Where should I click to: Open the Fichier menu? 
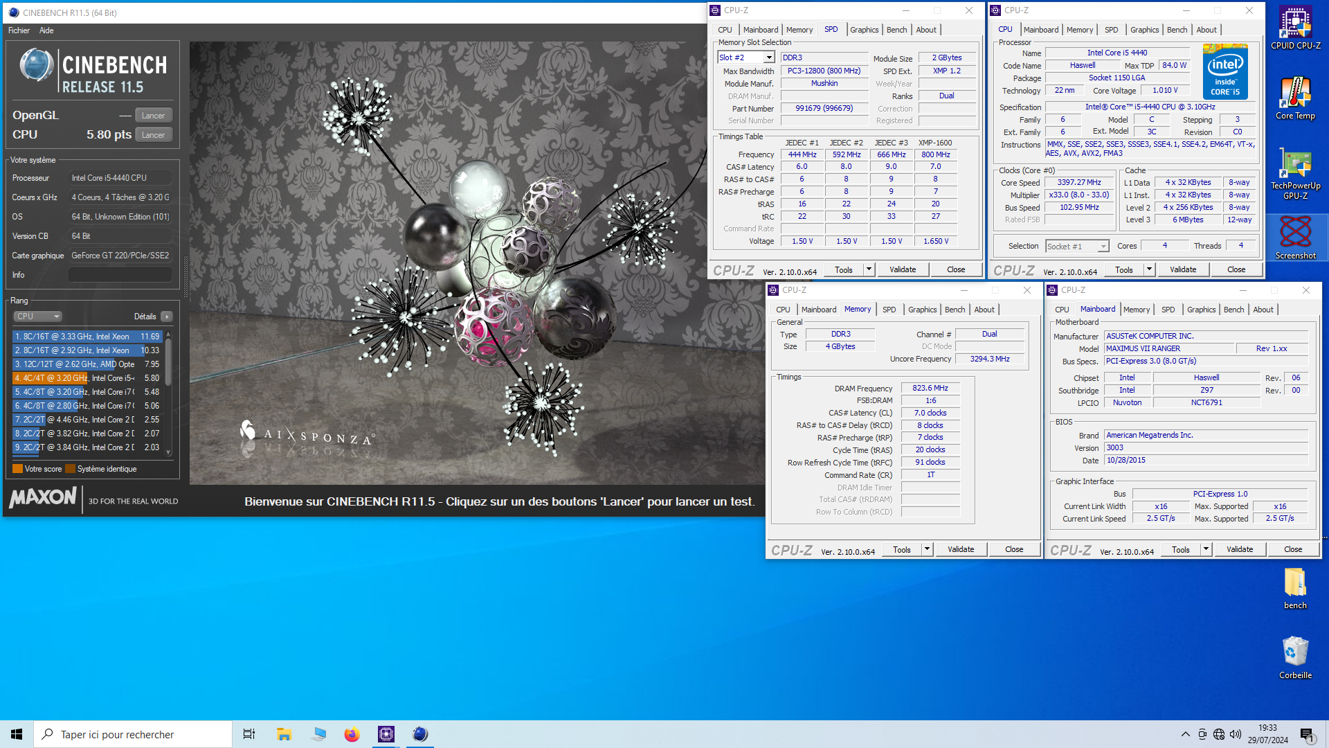[x=19, y=30]
